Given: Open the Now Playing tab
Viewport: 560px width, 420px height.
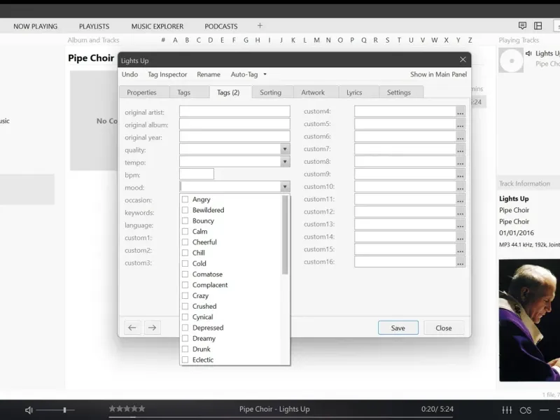Looking at the screenshot, I should pos(36,27).
